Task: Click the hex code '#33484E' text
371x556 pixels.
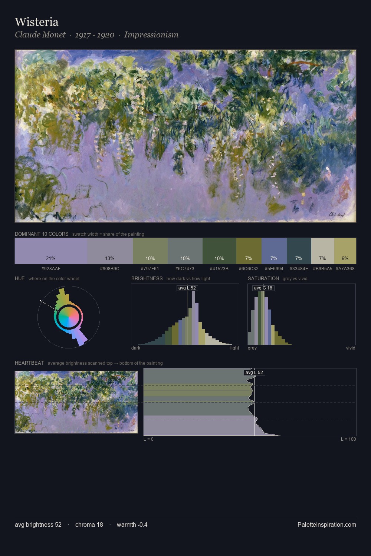Action: 299,268
